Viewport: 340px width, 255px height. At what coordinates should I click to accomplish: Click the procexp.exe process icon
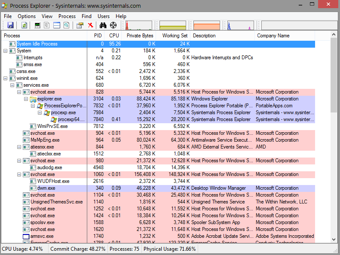click(x=47, y=112)
